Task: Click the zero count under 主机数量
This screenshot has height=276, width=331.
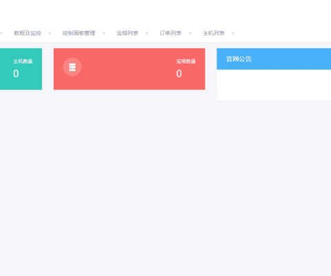Action: tap(16, 74)
